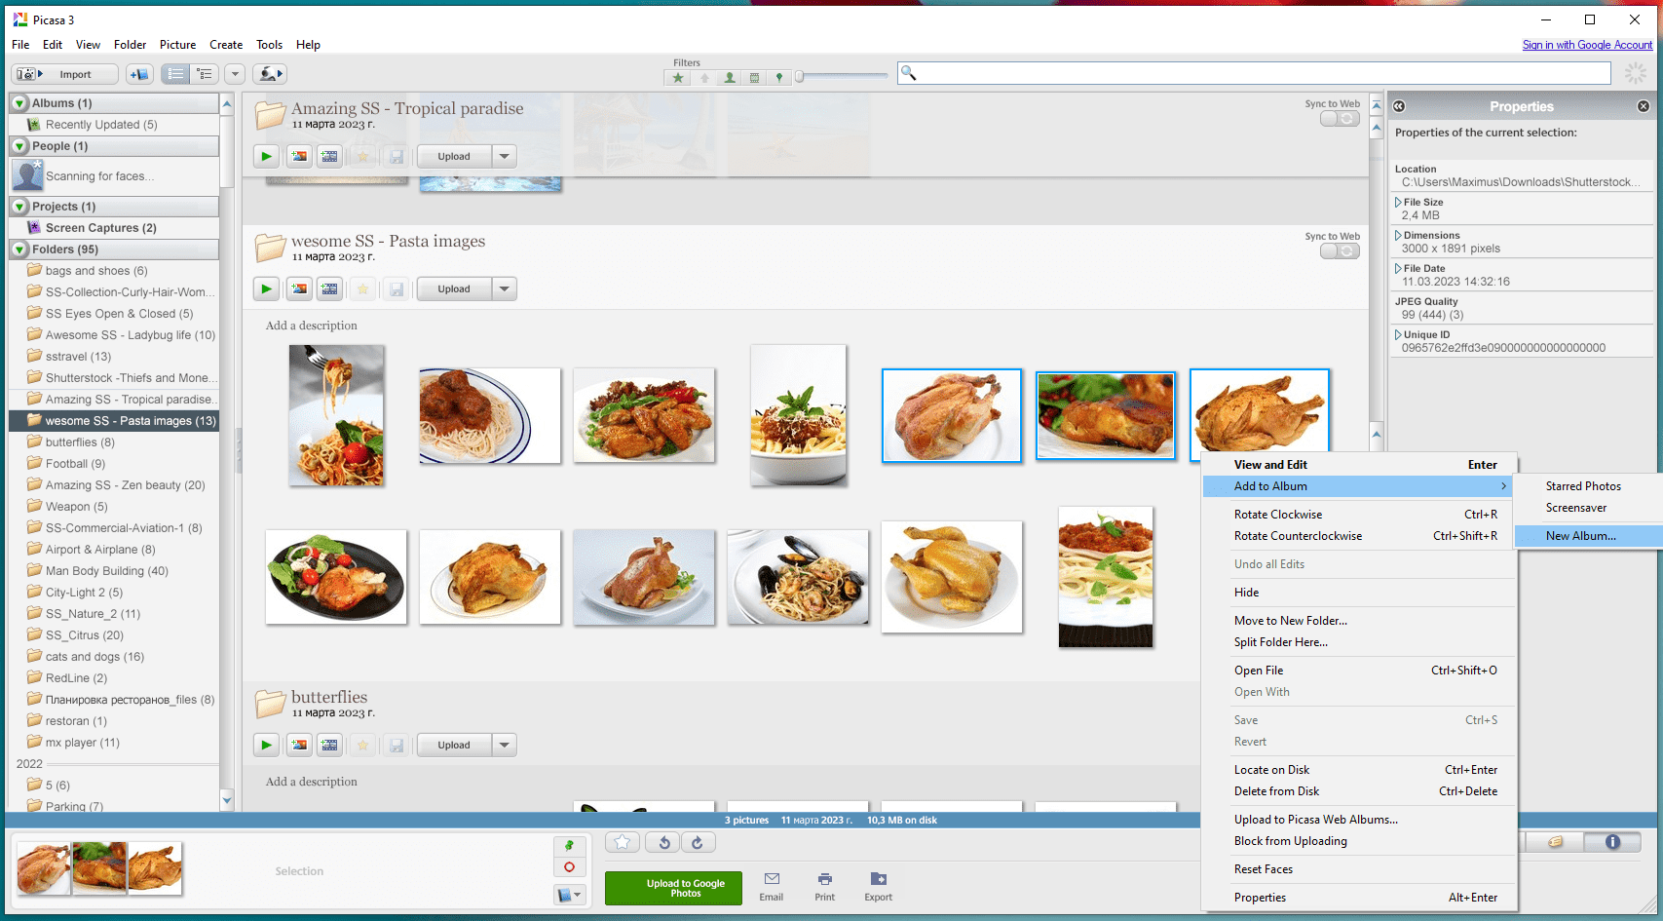The width and height of the screenshot is (1663, 921).
Task: Toggle Sync to Web for Pasta images
Action: click(x=1340, y=250)
